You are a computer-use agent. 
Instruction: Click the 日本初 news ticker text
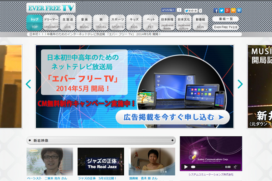(x=95, y=34)
